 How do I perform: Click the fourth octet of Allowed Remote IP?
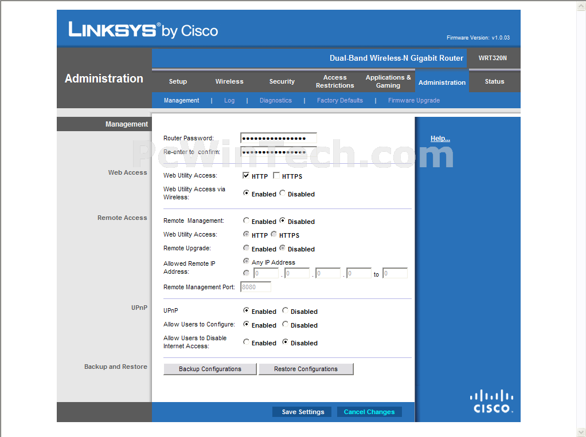(359, 273)
